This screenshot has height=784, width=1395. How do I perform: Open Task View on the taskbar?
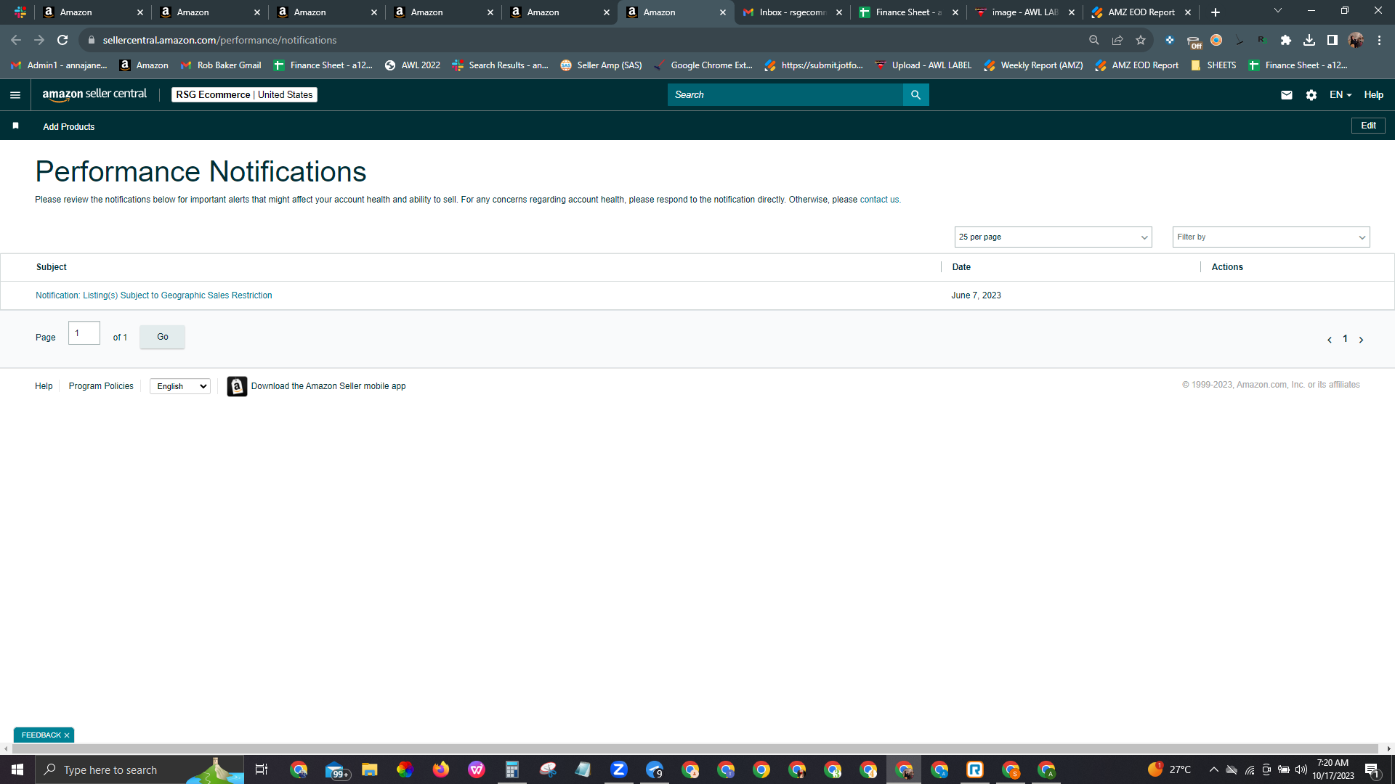tap(262, 769)
